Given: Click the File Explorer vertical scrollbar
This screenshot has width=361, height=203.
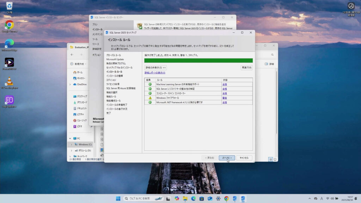Looking at the screenshot, I should click(x=276, y=103).
